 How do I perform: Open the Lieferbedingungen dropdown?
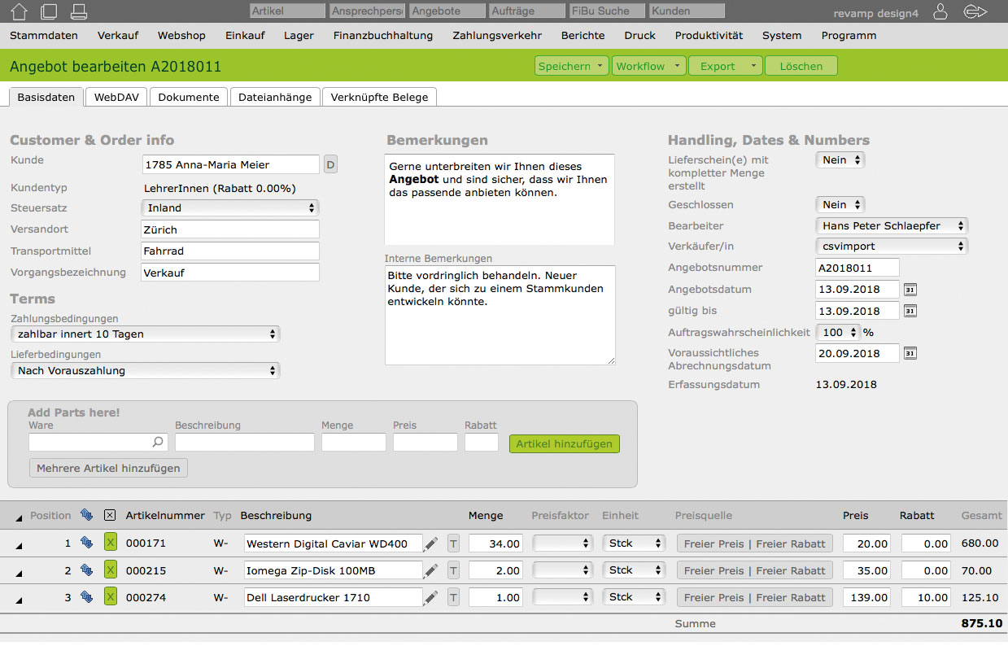[x=145, y=370]
